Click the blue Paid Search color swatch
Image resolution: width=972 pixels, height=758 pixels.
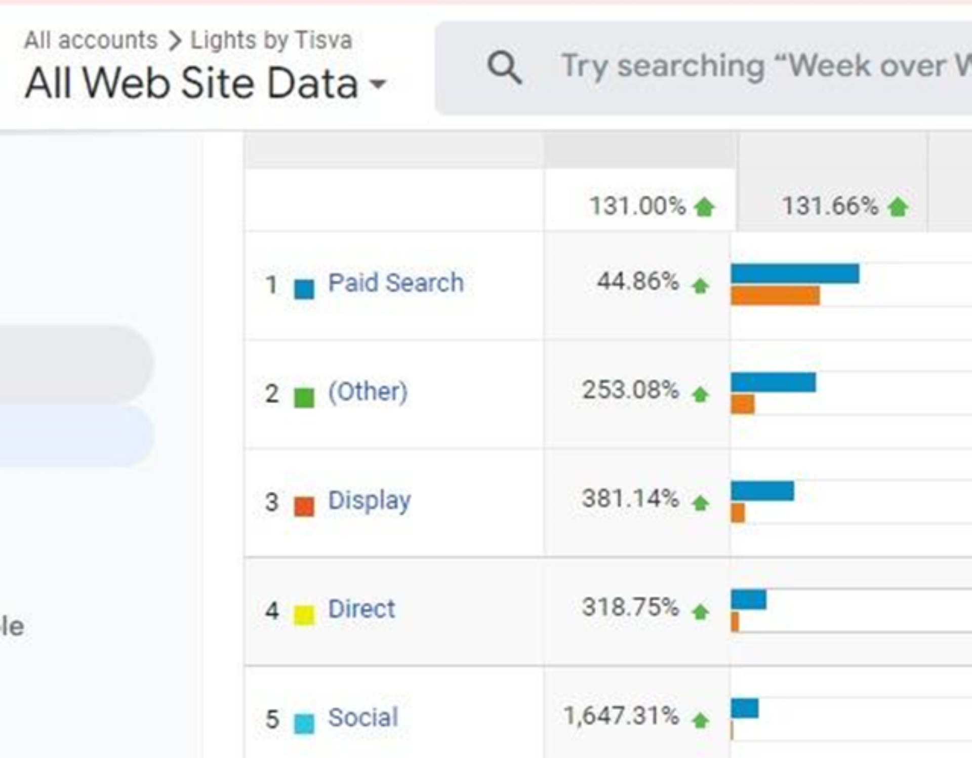click(x=304, y=289)
